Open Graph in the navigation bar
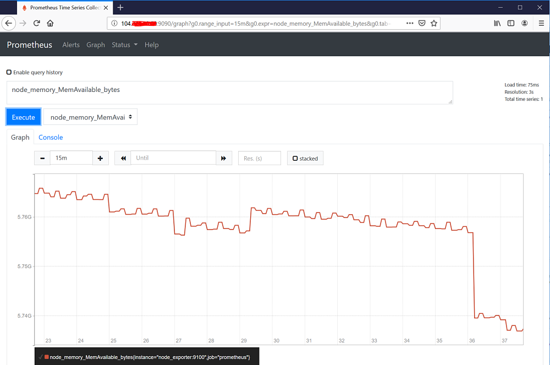 pos(96,45)
